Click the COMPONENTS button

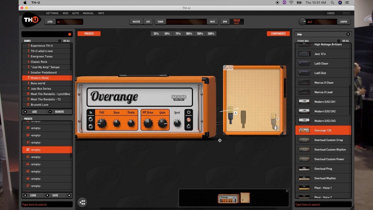[x=278, y=34]
